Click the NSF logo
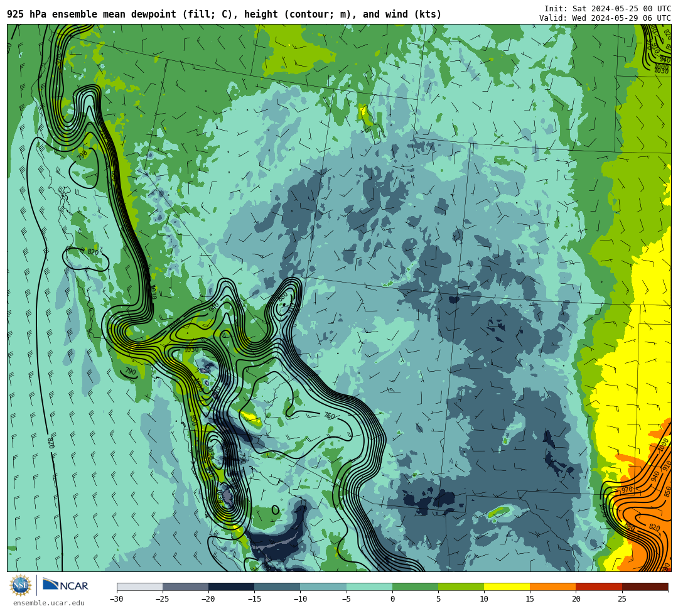 pos(21,585)
